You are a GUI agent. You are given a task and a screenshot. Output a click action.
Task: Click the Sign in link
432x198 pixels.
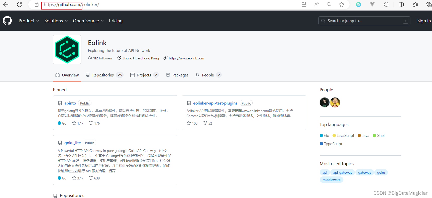424,21
